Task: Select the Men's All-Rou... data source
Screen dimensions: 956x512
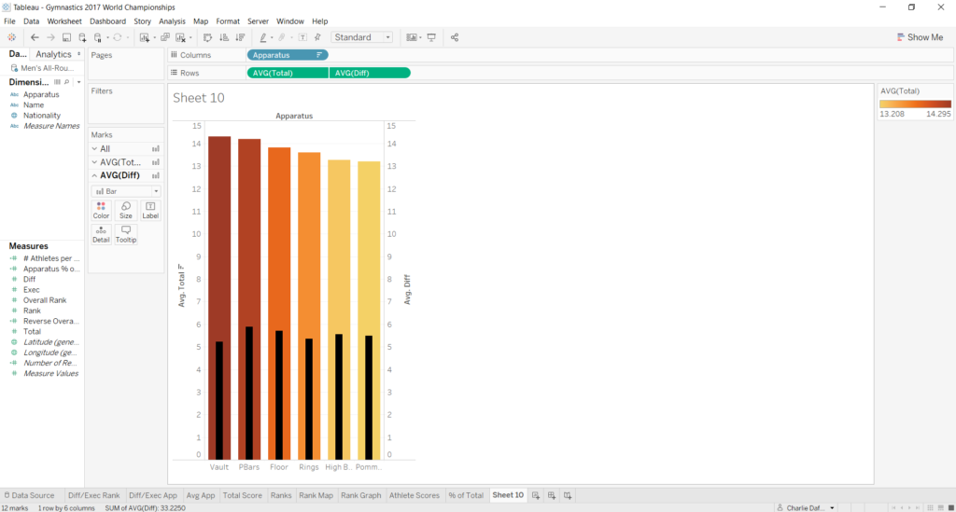Action: tap(42, 68)
